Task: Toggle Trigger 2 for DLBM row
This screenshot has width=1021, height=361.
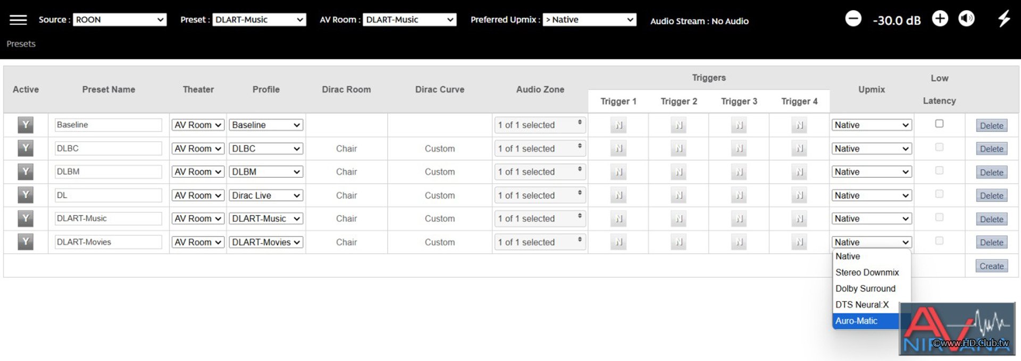Action: click(x=679, y=172)
